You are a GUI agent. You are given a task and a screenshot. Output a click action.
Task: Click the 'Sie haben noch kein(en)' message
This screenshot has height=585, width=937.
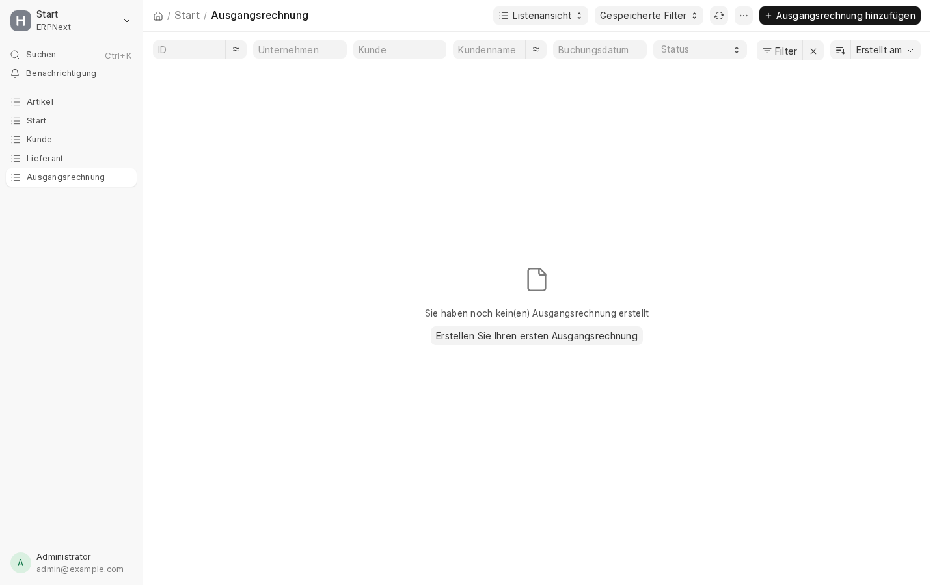point(537,313)
